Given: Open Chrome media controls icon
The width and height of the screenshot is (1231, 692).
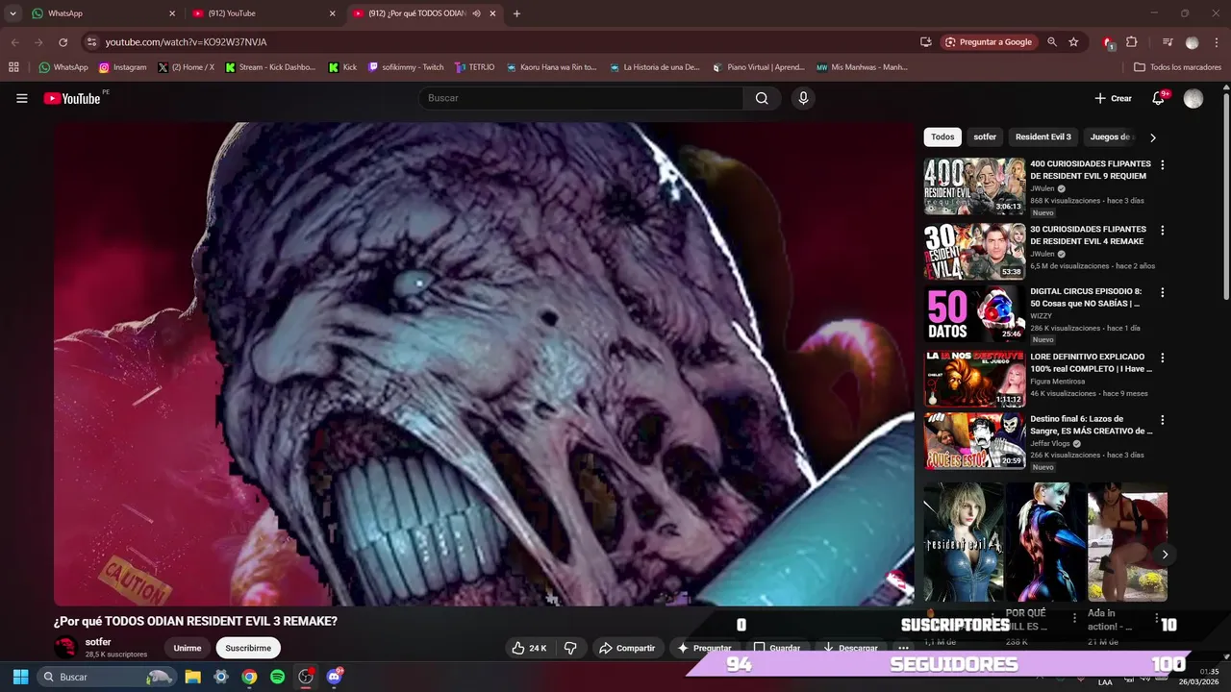Looking at the screenshot, I should tap(1168, 42).
